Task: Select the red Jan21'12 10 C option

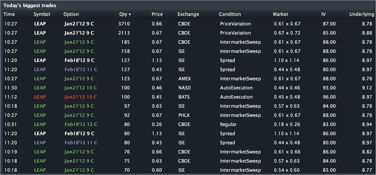Action: pos(80,97)
